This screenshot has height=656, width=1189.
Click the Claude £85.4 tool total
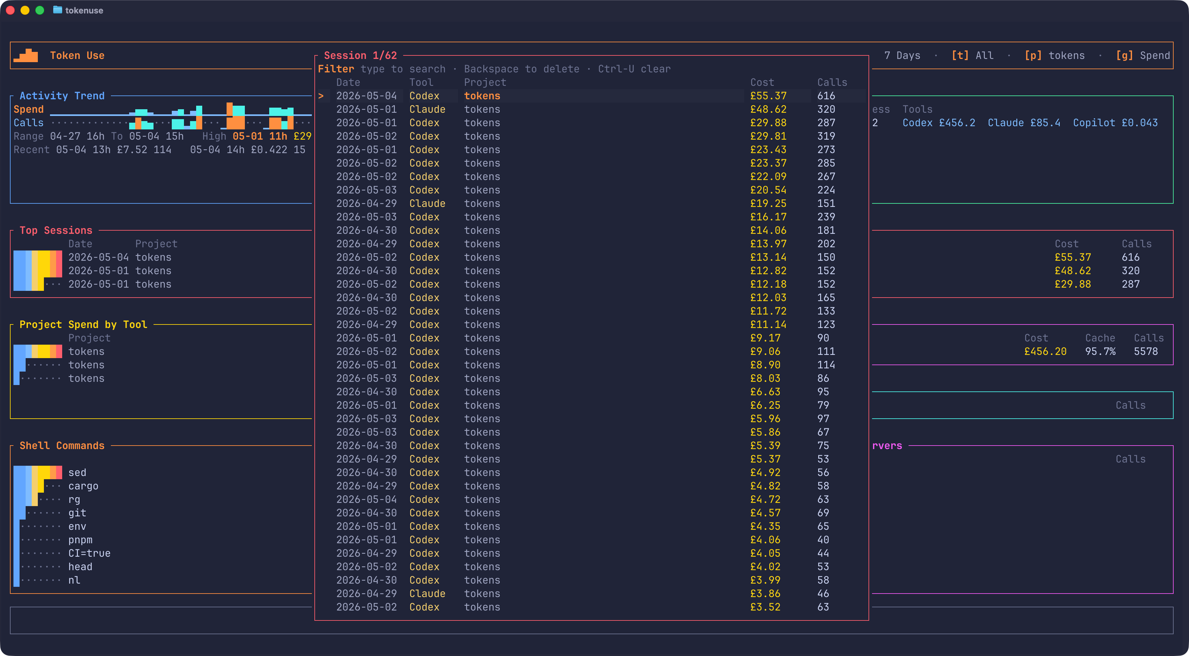tap(1024, 123)
